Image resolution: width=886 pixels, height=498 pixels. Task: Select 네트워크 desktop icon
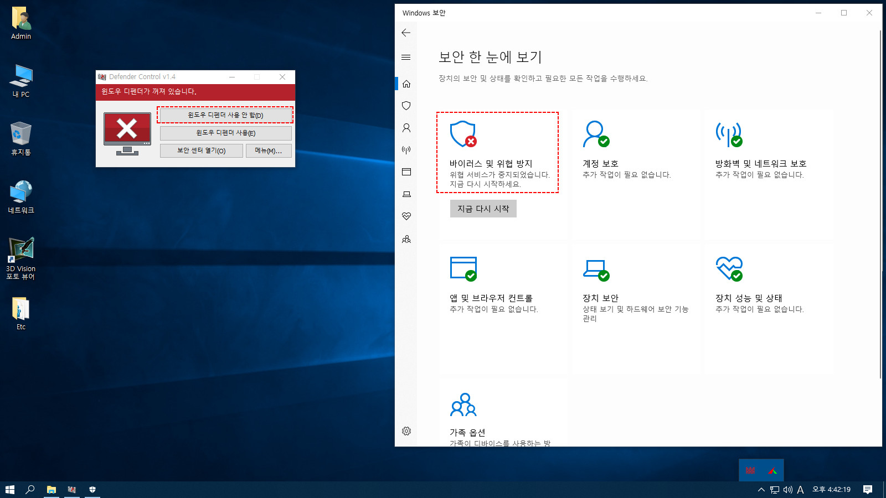click(x=21, y=197)
